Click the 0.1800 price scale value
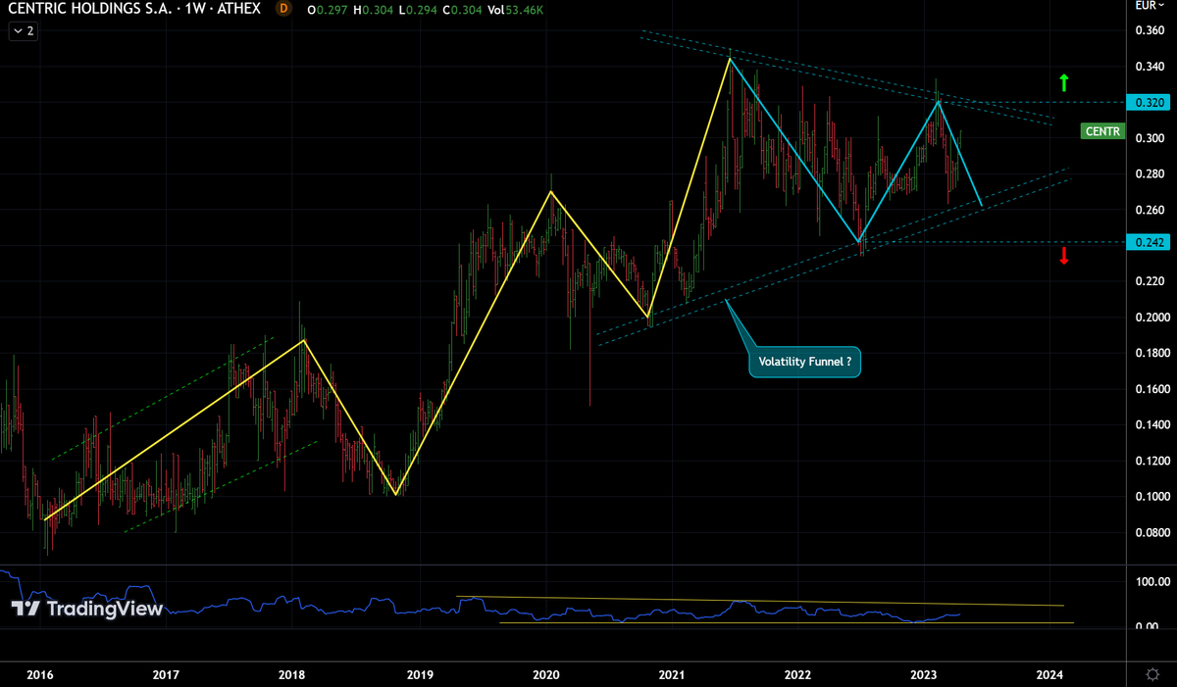 [x=1151, y=353]
